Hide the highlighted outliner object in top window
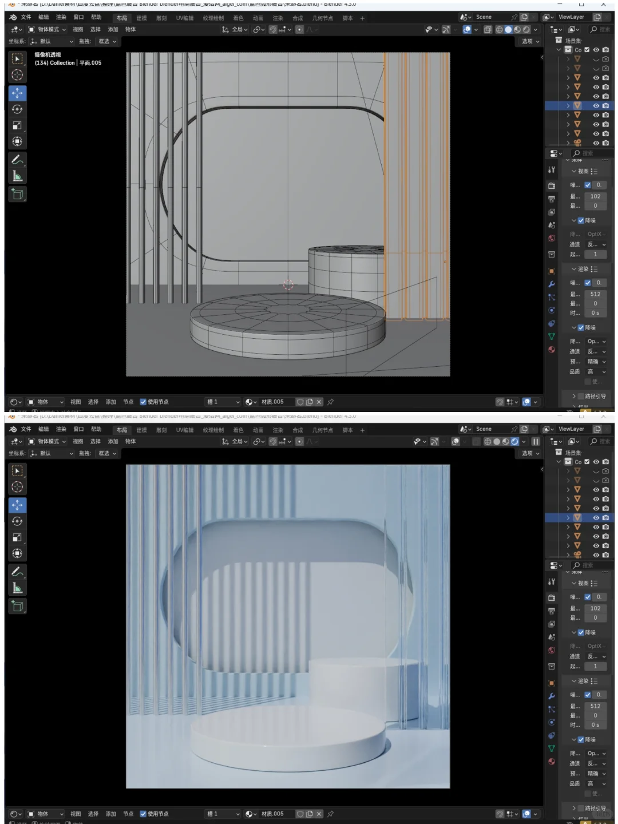The image size is (618, 824). point(596,106)
